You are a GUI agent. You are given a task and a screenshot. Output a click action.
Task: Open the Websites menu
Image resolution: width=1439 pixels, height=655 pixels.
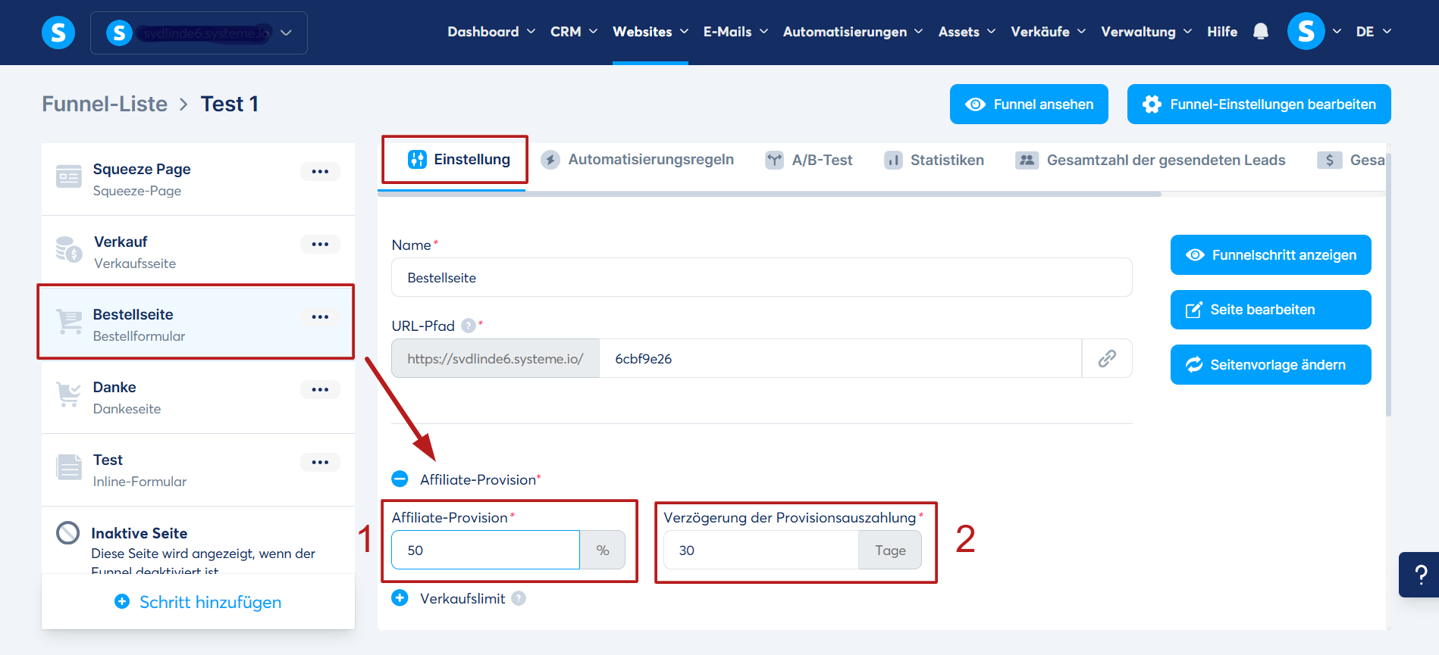(x=651, y=32)
